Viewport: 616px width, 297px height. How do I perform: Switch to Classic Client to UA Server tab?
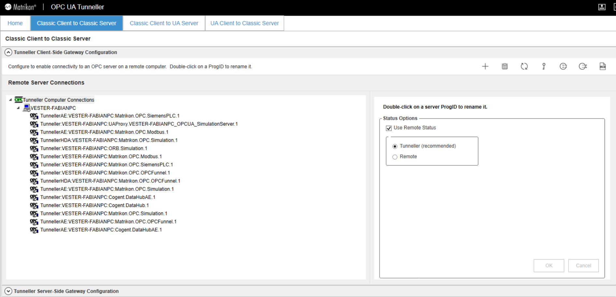tap(164, 23)
